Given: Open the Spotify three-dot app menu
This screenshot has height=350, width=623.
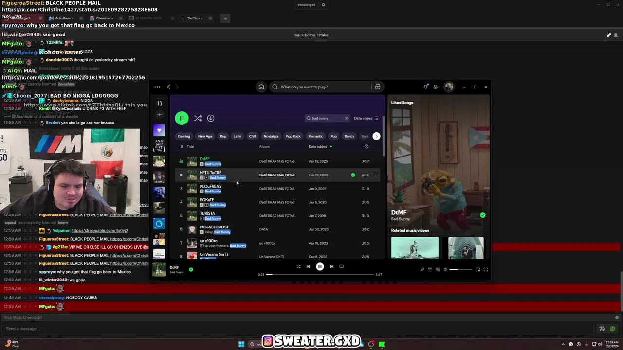Looking at the screenshot, I should [157, 87].
